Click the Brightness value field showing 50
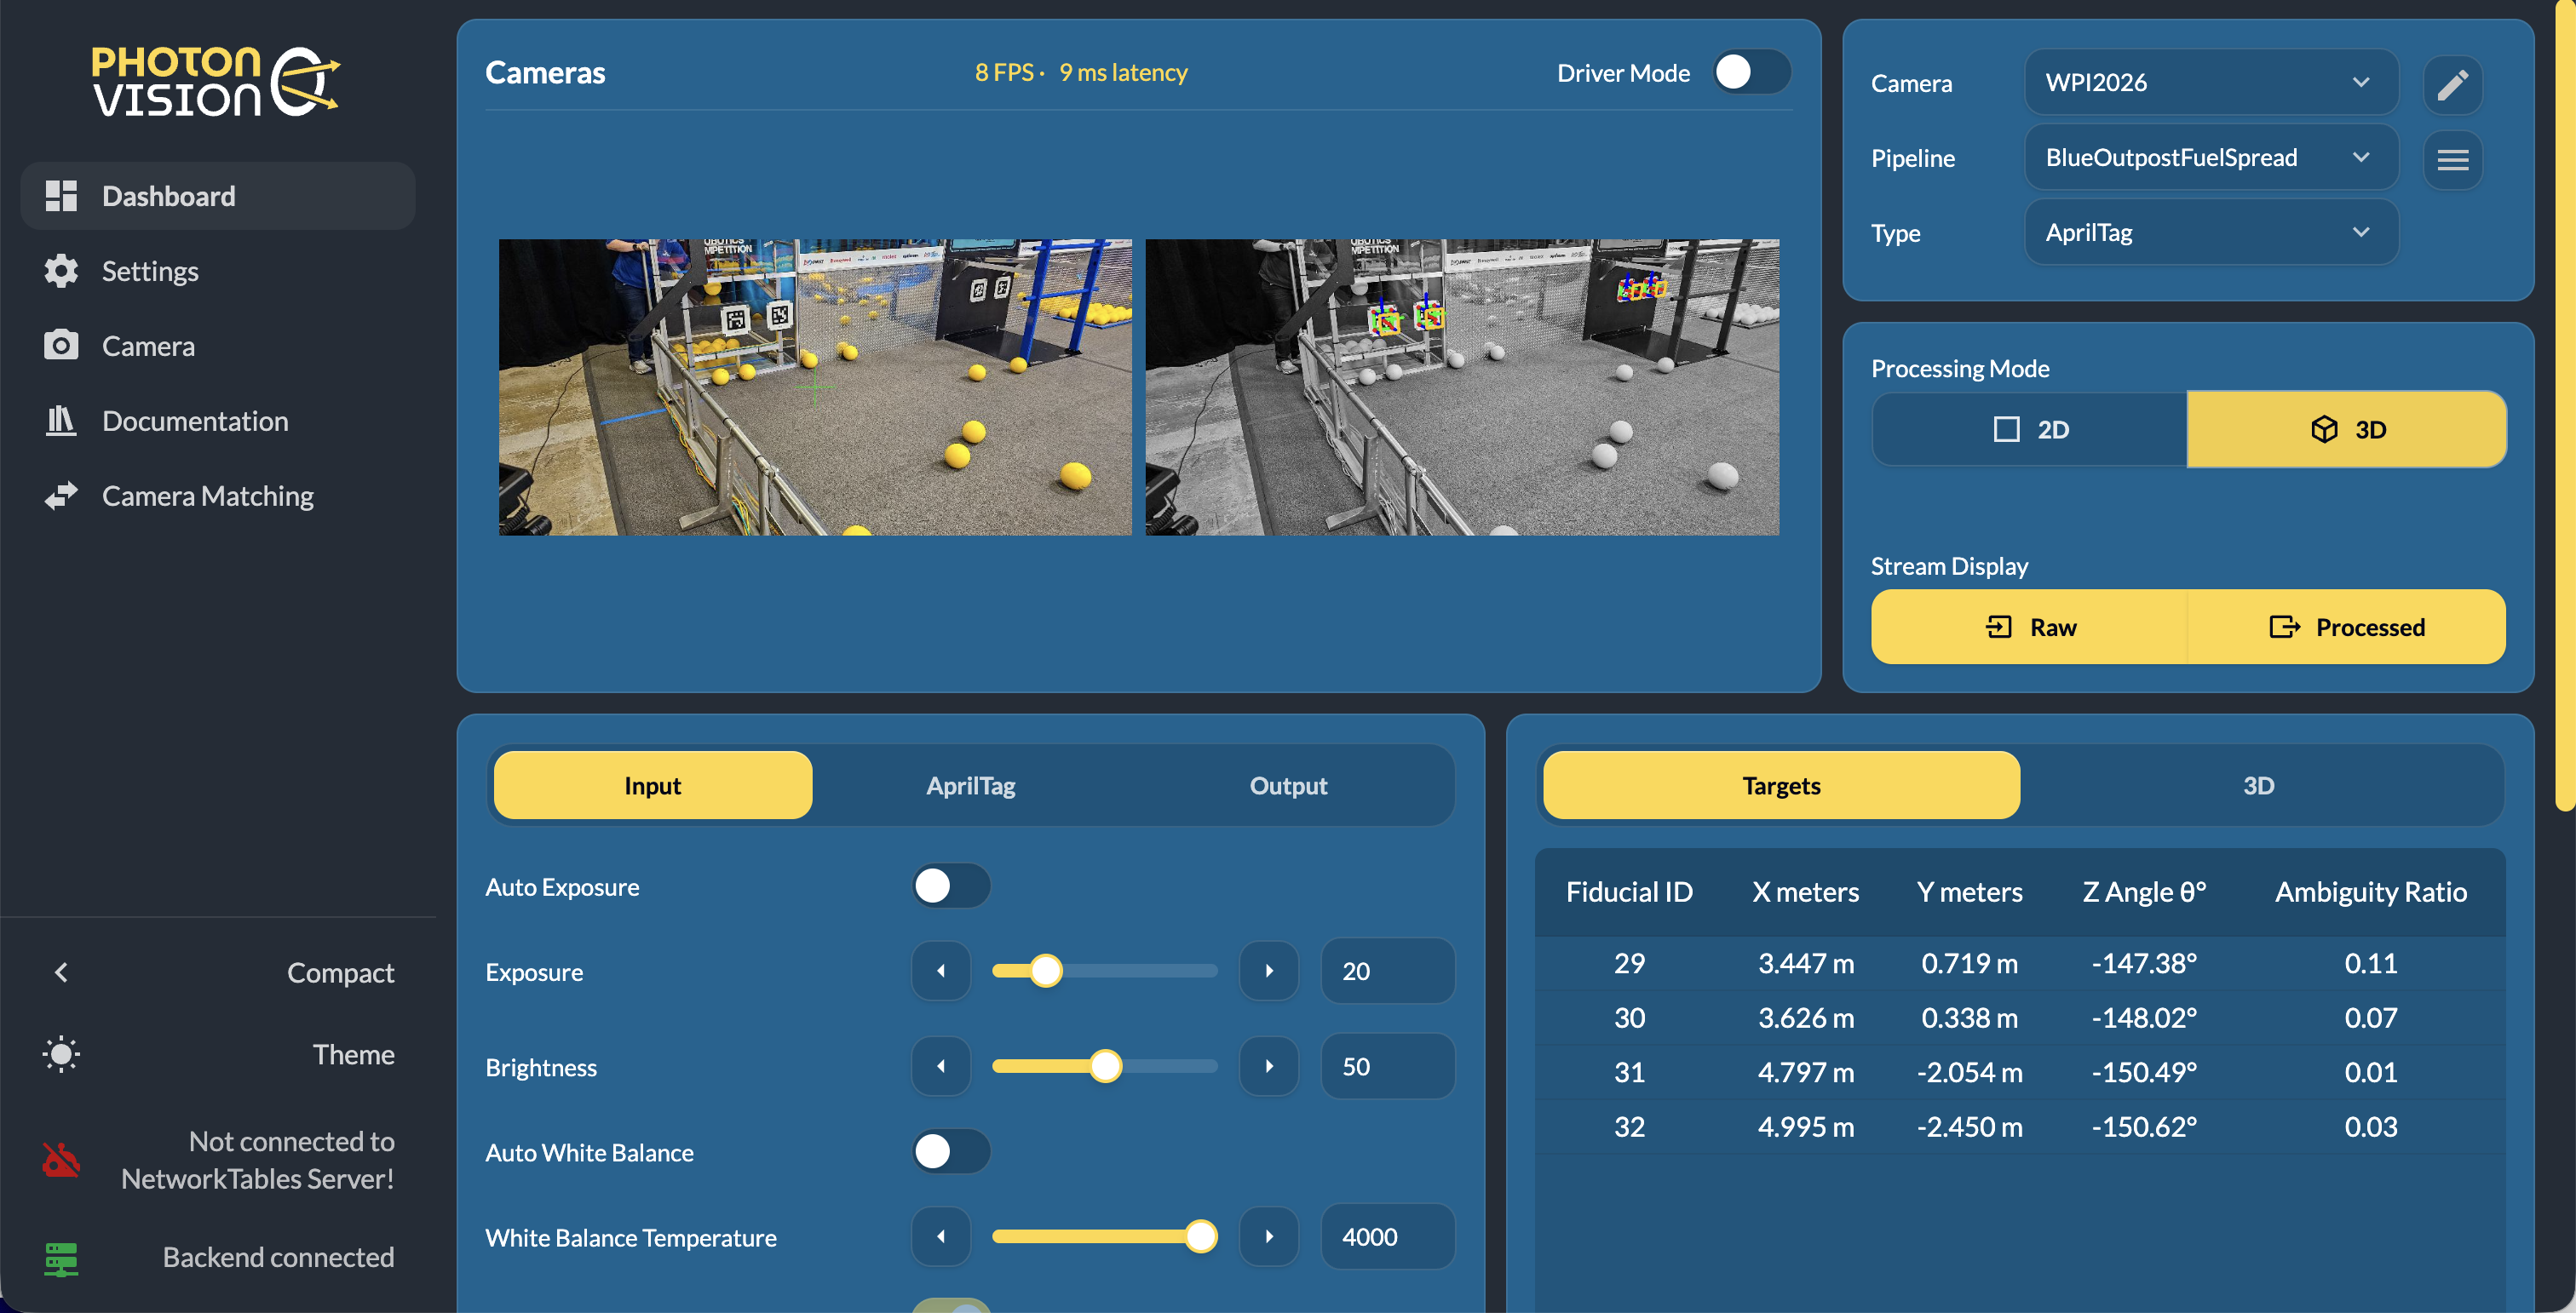The image size is (2576, 1313). tap(1387, 1066)
